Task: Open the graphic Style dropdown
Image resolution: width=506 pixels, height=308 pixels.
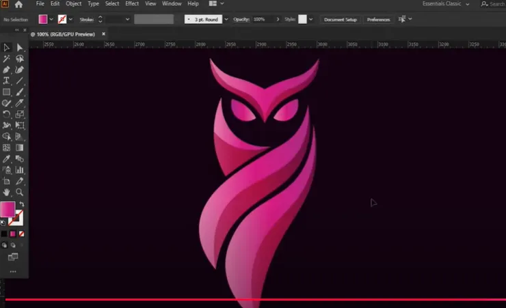Action: coord(310,19)
